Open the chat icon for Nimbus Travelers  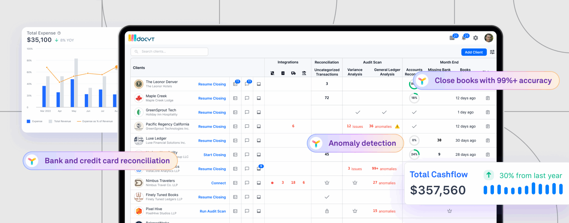coord(247,183)
